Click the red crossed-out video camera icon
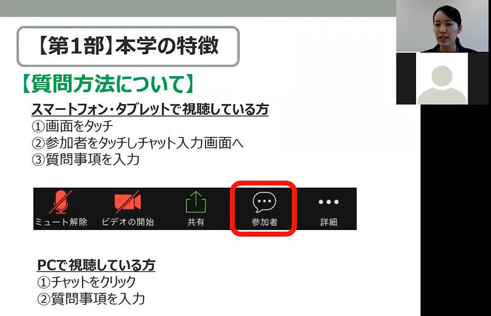 [128, 202]
